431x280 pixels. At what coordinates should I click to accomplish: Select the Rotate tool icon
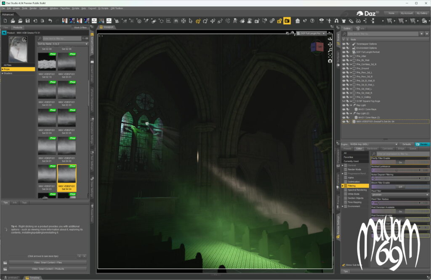coord(205,21)
